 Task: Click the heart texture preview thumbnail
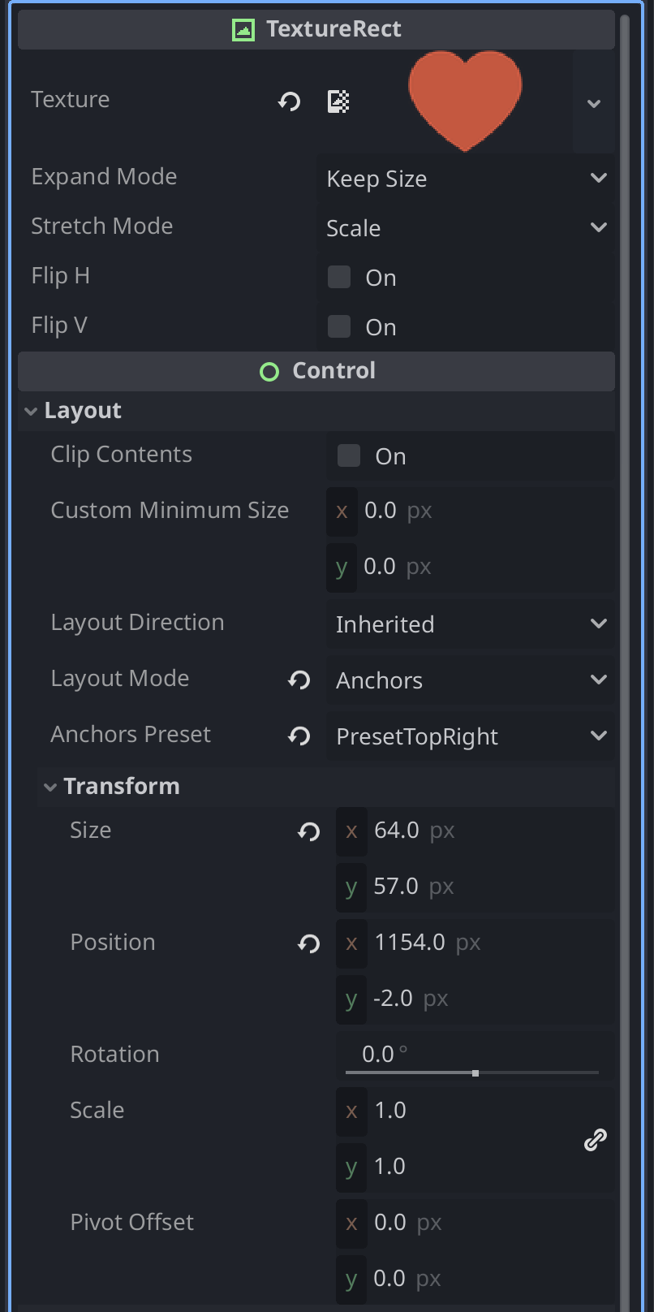(465, 99)
